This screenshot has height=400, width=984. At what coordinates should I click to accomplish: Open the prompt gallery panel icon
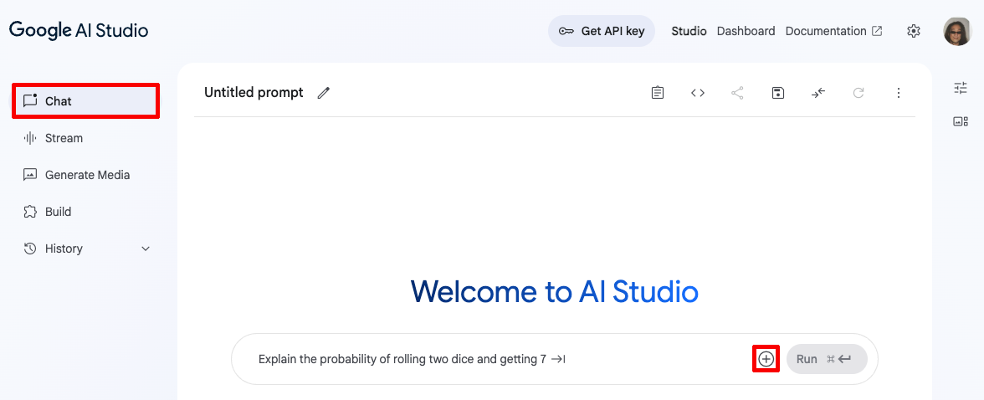(x=960, y=121)
